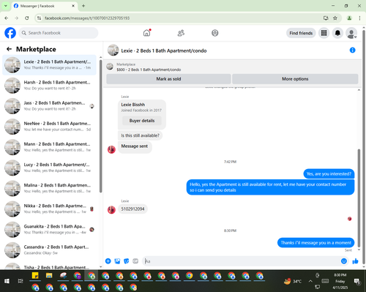Go to the Home feed icon
The width and height of the screenshot is (366, 292).
(x=146, y=33)
